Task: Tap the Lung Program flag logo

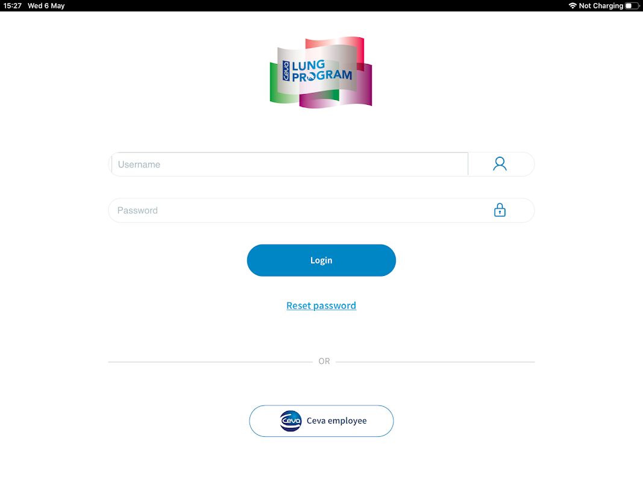Action: click(x=321, y=72)
